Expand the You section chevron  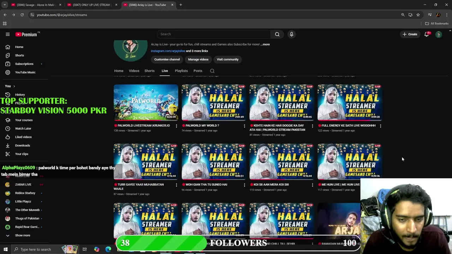[x=14, y=86]
